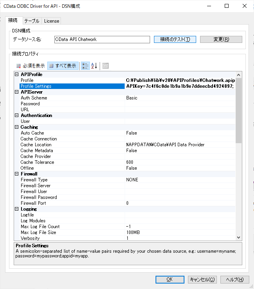254x289 pixels.
Task: Click the property grid scrollbar thumb
Action: click(x=238, y=110)
